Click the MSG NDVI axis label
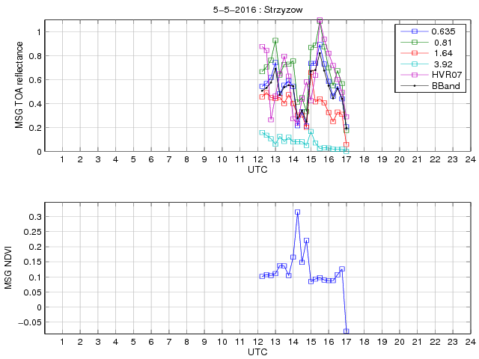The image size is (479, 359). [10, 269]
